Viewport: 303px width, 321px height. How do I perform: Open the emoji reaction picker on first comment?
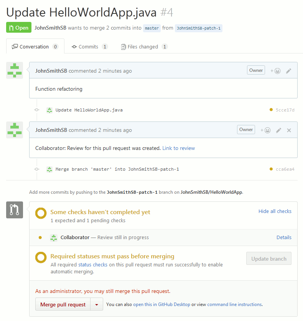tap(275, 70)
